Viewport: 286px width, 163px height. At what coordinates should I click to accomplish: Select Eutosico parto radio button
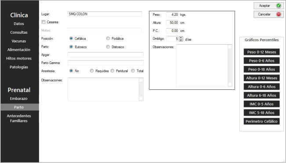click(71, 47)
